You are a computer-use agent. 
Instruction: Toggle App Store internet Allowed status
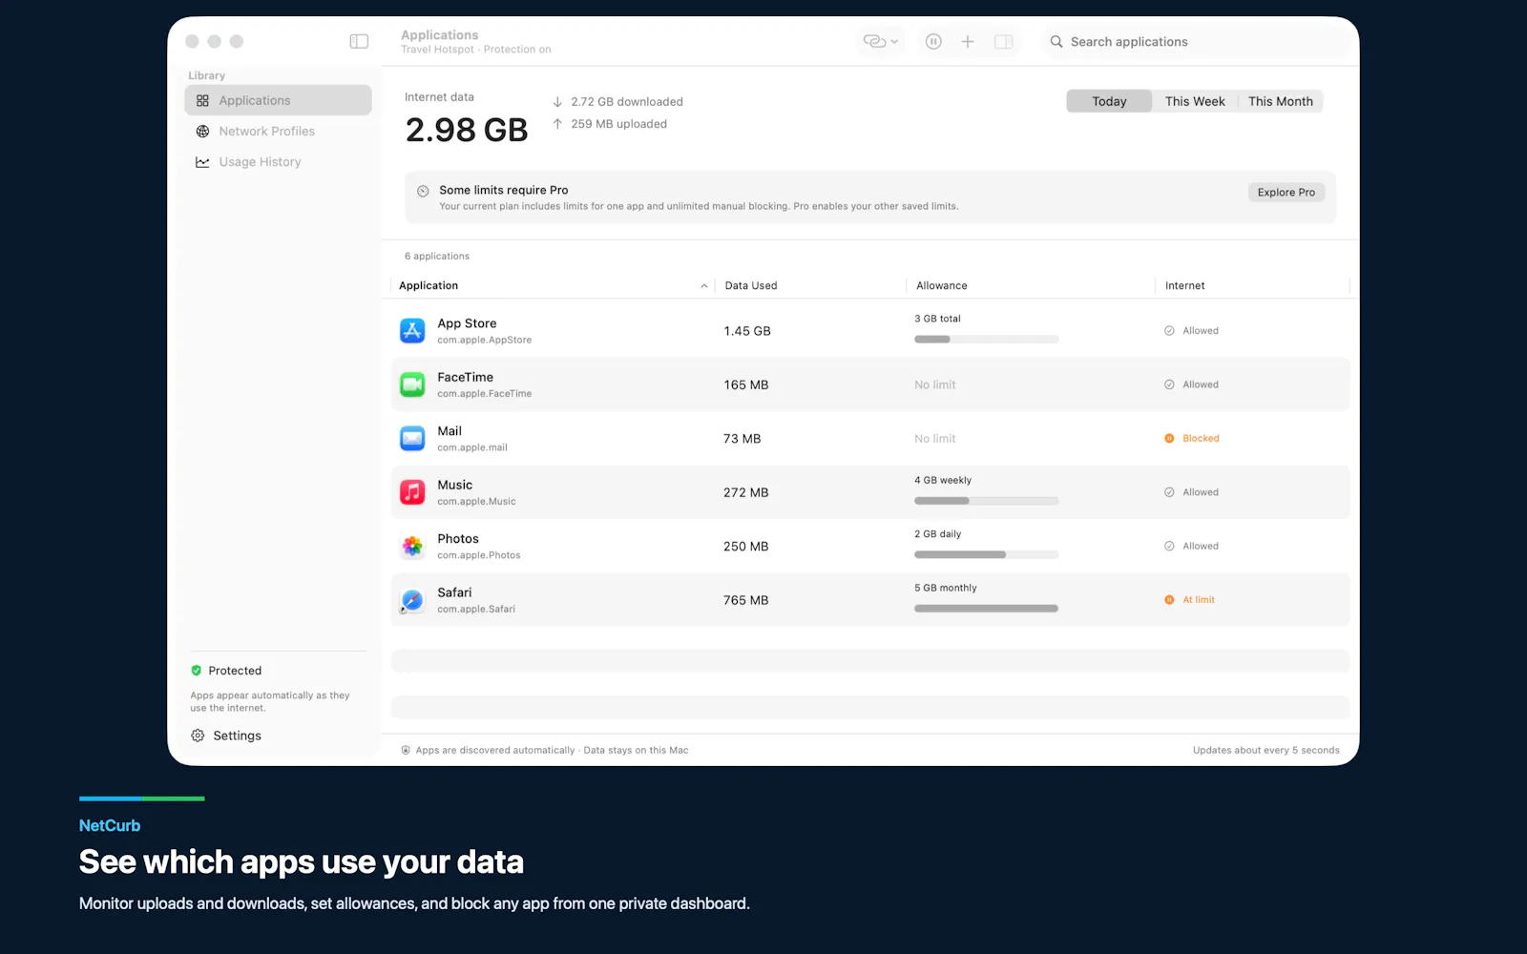pos(1191,331)
